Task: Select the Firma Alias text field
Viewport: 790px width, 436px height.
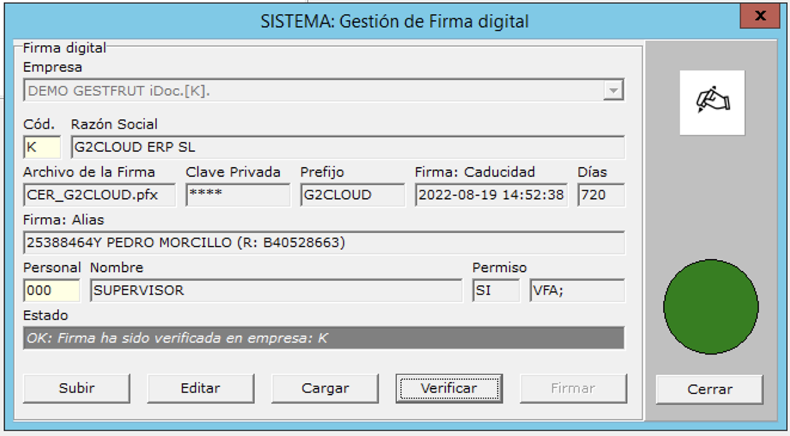Action: pos(324,243)
